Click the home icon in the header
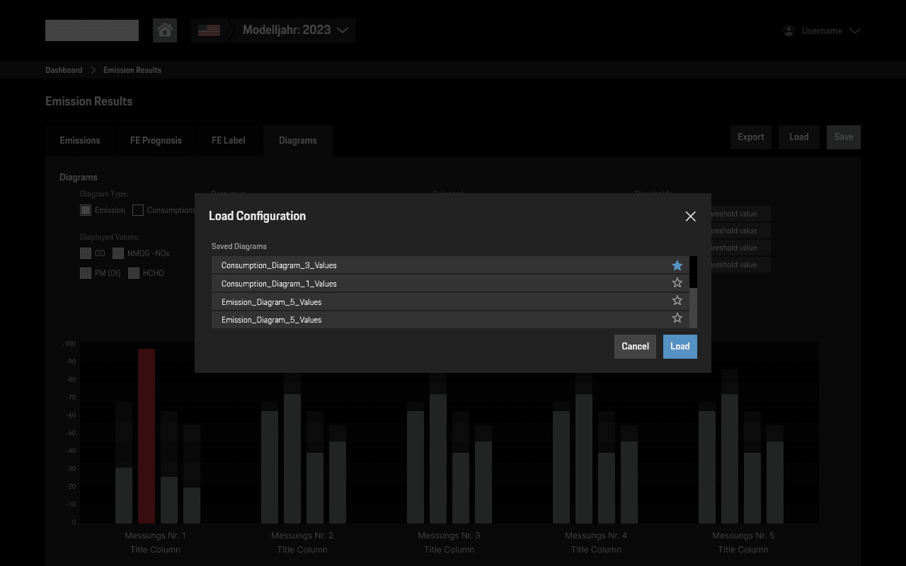The image size is (906, 566). tap(165, 30)
